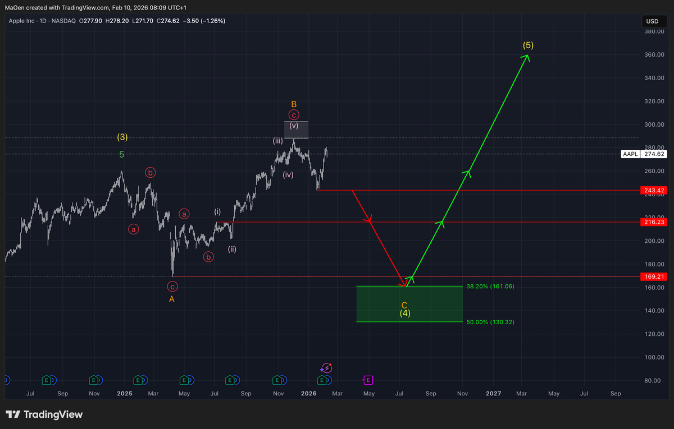Open earnings marker directly below the lightning icon
The image size is (674, 429).
322,380
